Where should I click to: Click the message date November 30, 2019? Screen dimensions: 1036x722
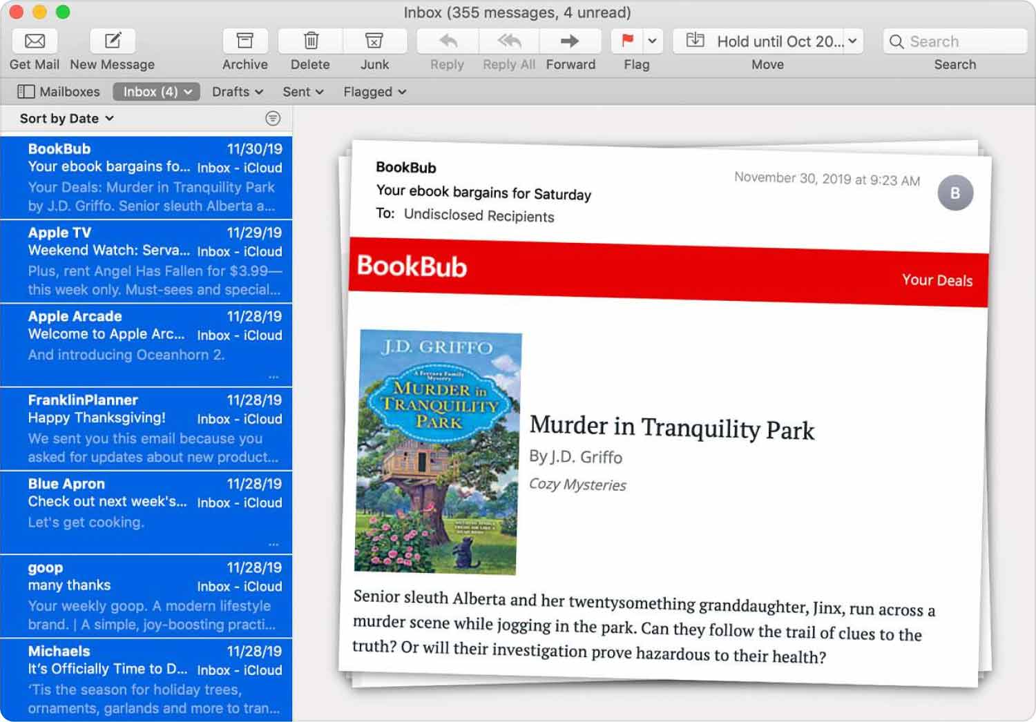(x=827, y=179)
